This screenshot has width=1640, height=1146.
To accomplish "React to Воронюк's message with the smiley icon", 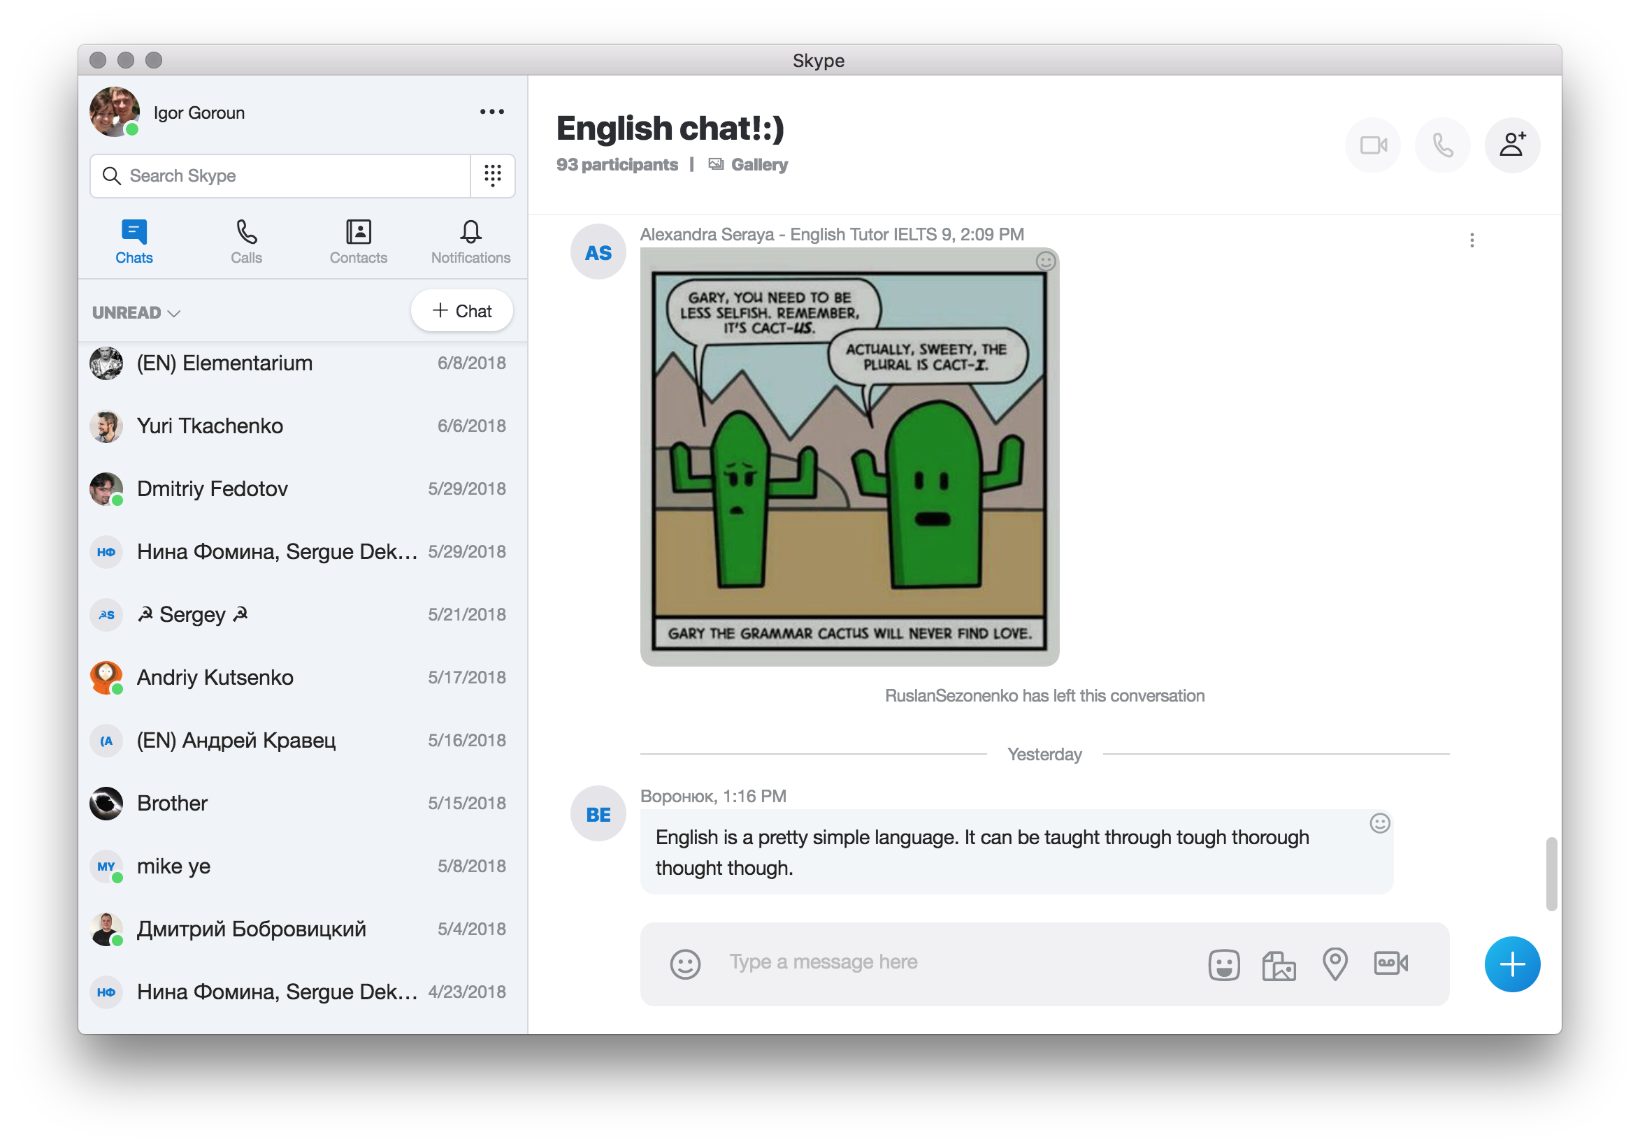I will (x=1379, y=823).
